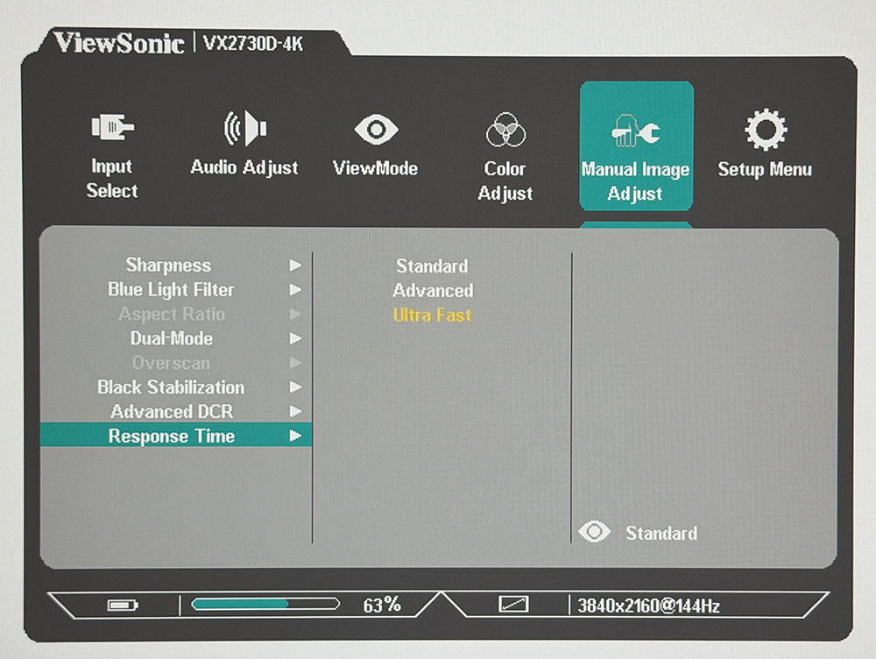Screen dimensions: 876x659
Task: Choose the Standard response time option
Action: pos(432,266)
